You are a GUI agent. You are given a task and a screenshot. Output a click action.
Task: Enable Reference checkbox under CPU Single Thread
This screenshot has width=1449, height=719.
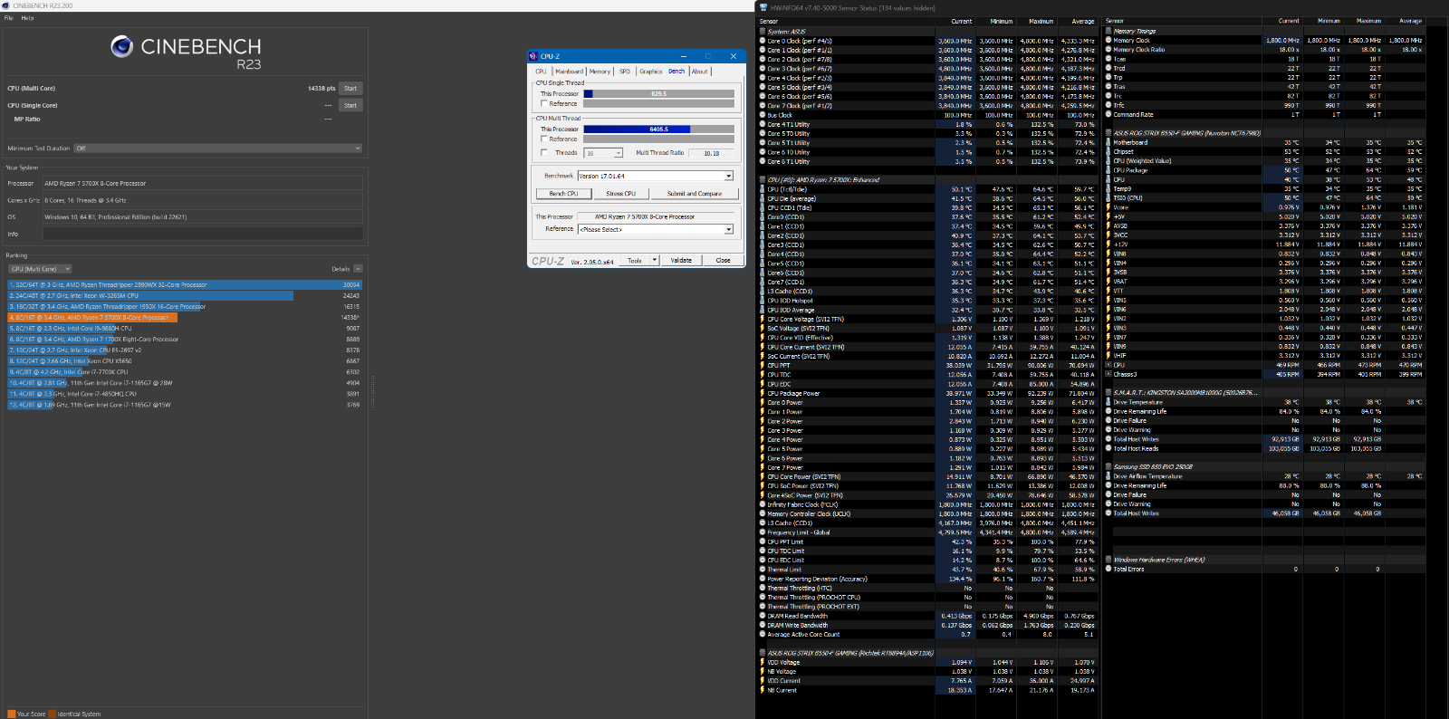tap(543, 103)
